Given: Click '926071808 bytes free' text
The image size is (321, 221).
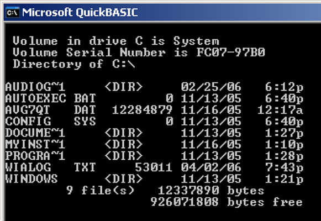Looking at the screenshot, I should (227, 202).
